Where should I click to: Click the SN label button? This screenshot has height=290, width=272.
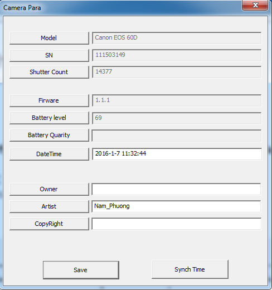[x=49, y=55]
